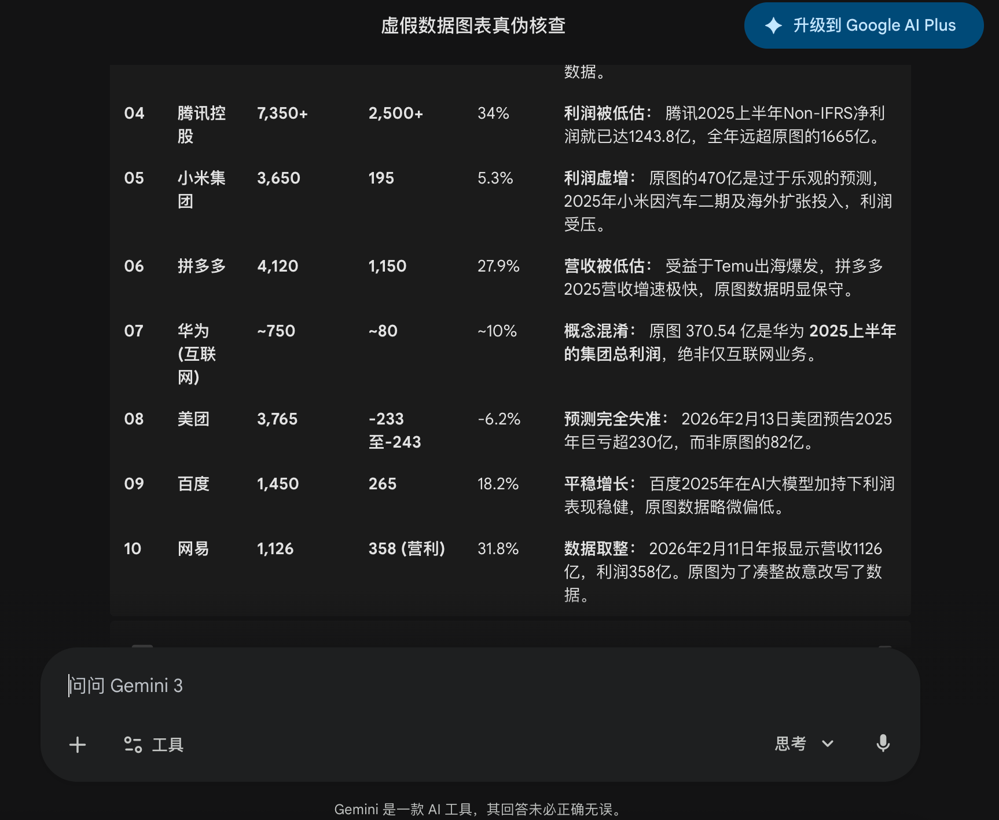
Task: Click the revenue value 1,450
Action: click(278, 484)
